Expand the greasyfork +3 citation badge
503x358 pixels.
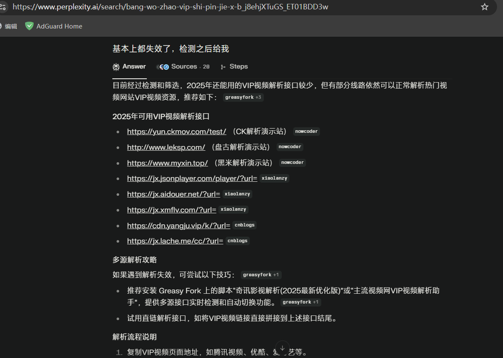pyautogui.click(x=243, y=97)
